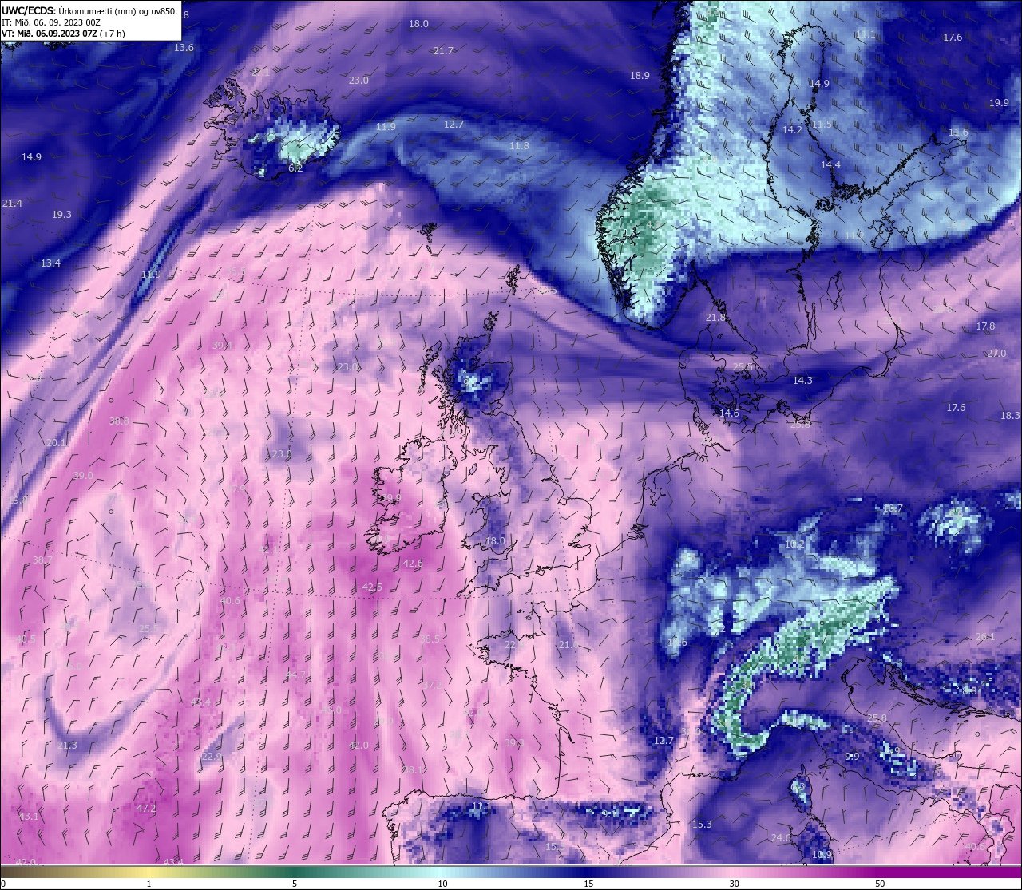Click the 42.5 value label
This screenshot has height=890, width=1022.
(372, 587)
